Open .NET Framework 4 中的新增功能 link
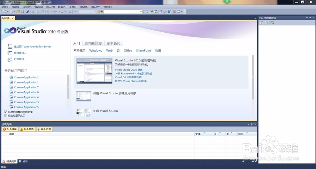Viewport: 316px width, 169px height. pos(133,73)
